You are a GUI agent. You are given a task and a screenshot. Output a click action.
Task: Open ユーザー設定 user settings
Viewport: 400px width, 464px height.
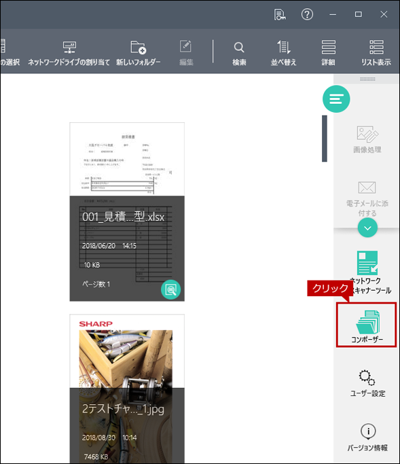coord(368,383)
